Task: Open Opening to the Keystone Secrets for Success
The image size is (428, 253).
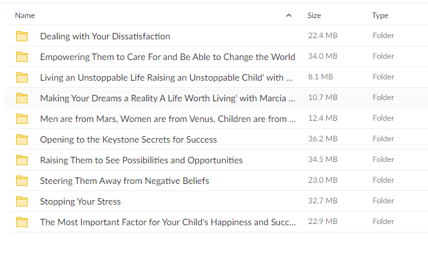Action: pyautogui.click(x=128, y=139)
